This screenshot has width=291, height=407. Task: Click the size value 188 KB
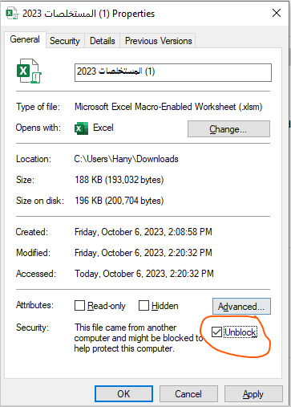pos(119,180)
